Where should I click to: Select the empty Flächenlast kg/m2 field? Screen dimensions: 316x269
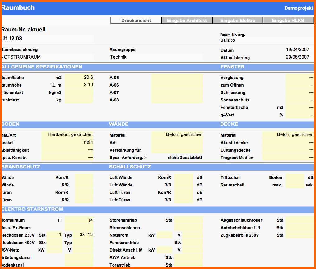[79, 92]
